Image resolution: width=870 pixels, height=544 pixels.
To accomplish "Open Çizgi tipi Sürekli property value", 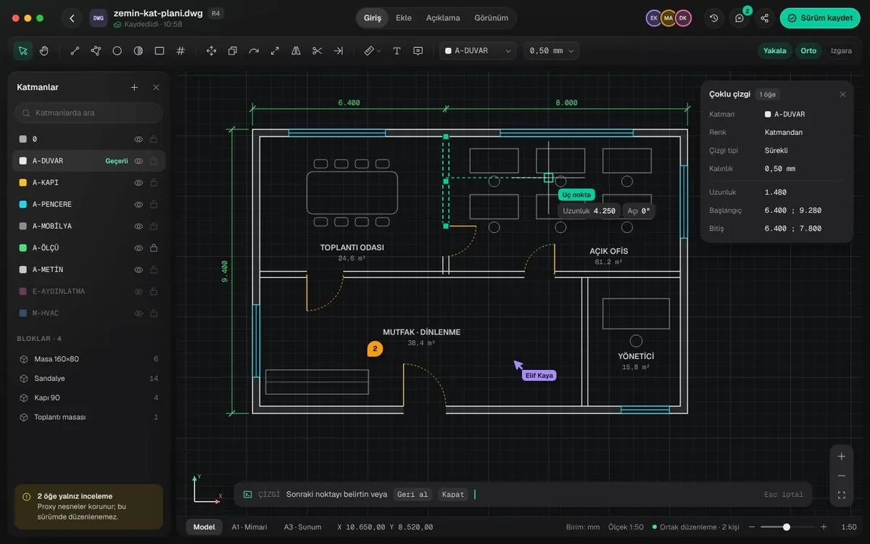I will pos(776,151).
